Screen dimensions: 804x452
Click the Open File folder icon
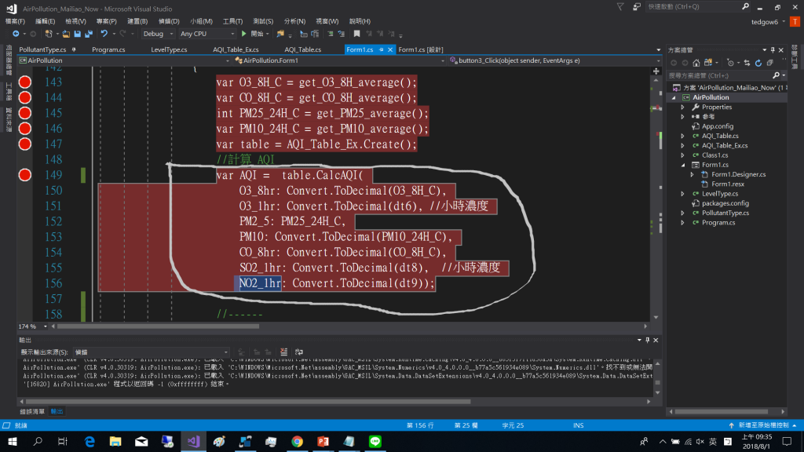point(66,34)
